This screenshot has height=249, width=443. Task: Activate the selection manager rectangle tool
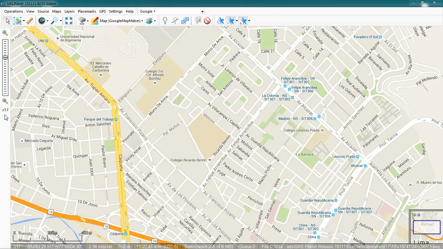pos(17,21)
